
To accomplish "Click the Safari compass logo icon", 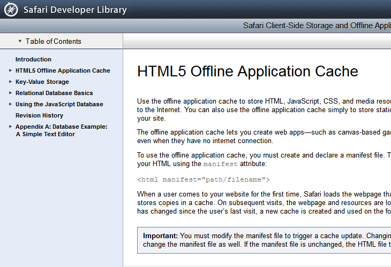I will coord(12,10).
